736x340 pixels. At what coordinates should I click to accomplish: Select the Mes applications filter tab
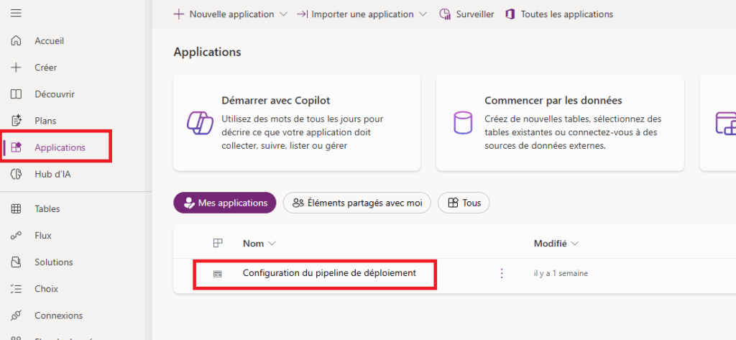pos(225,203)
